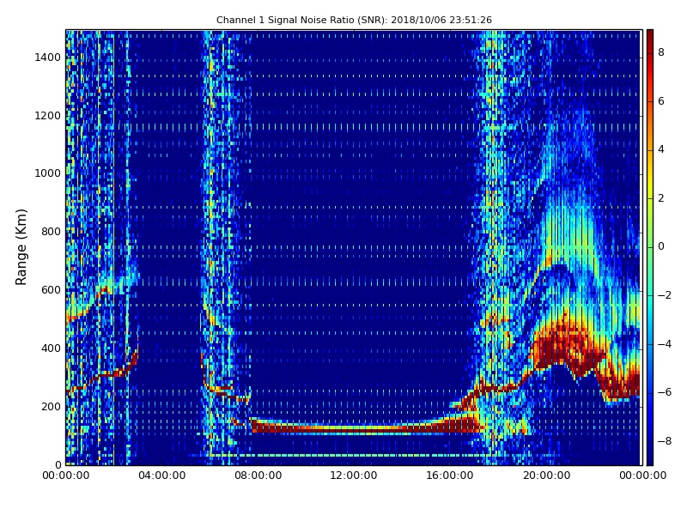Click the 400 range tick label
The height and width of the screenshot is (515, 687).
[x=51, y=348]
